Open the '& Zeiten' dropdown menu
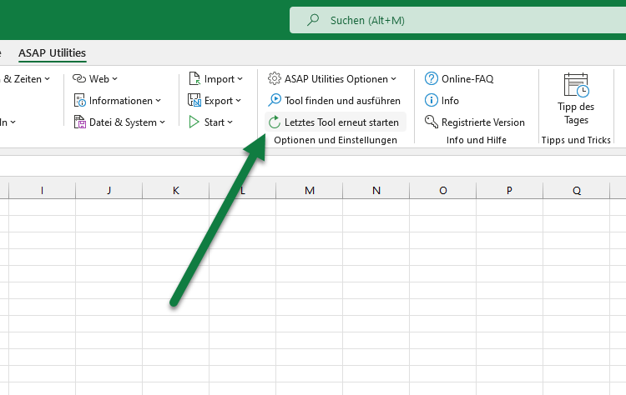Viewport: 626px width, 395px height. coord(26,79)
